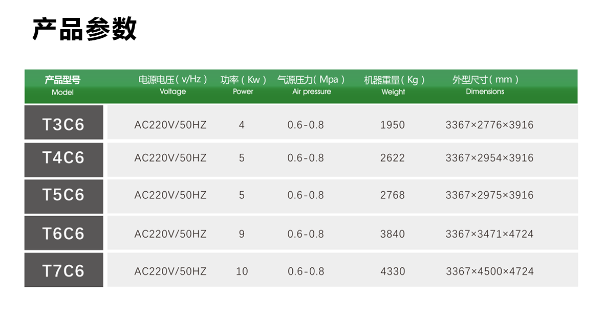The height and width of the screenshot is (322, 604).
Task: Click power value 5 in T4C6 row
Action: pyautogui.click(x=242, y=158)
